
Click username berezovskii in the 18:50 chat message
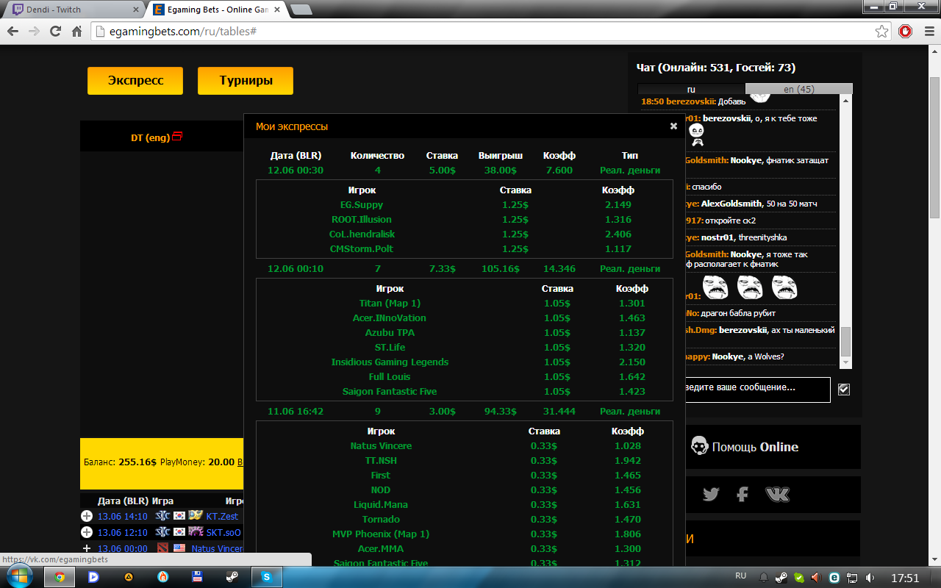click(690, 101)
